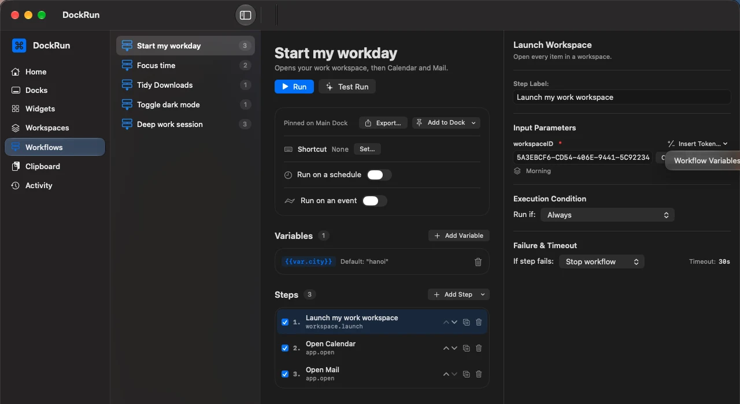
Task: Duplicate the Open Calendar step
Action: [x=467, y=348]
